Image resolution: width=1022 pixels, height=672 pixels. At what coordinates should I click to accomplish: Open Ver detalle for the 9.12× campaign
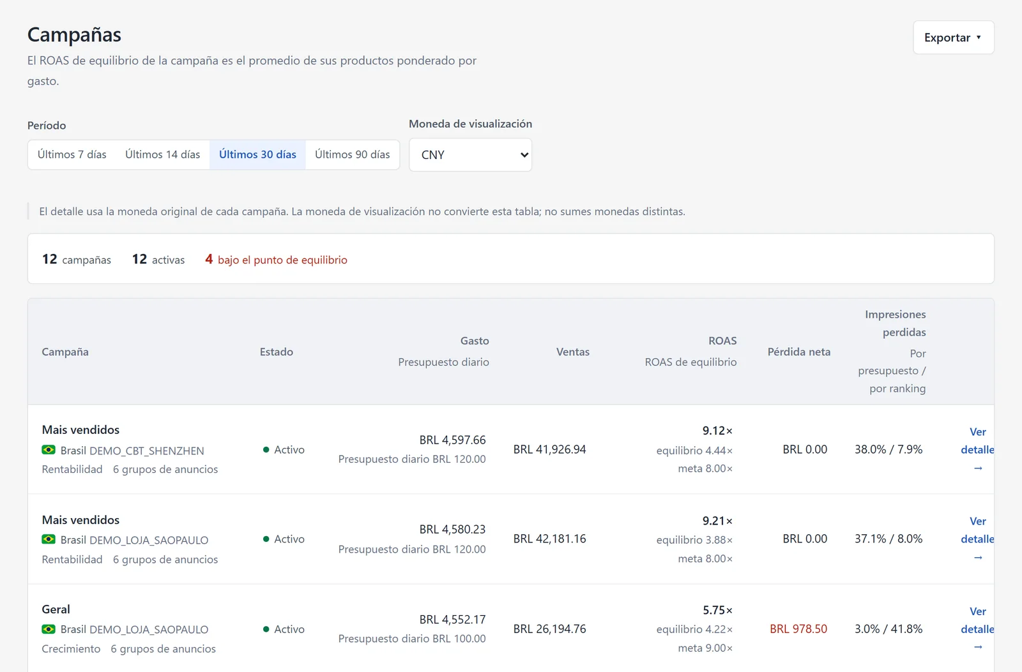(977, 450)
